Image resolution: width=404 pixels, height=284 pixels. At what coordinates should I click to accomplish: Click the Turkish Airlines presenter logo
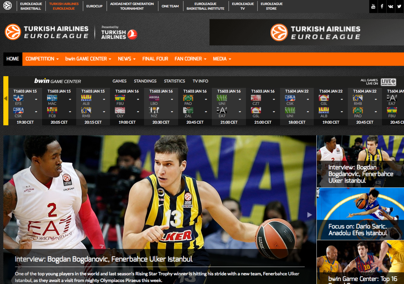click(119, 33)
